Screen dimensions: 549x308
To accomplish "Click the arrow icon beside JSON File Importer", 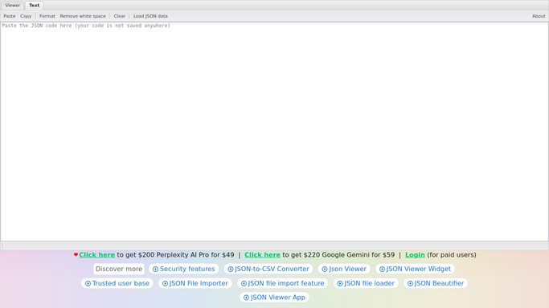I will tap(165, 284).
